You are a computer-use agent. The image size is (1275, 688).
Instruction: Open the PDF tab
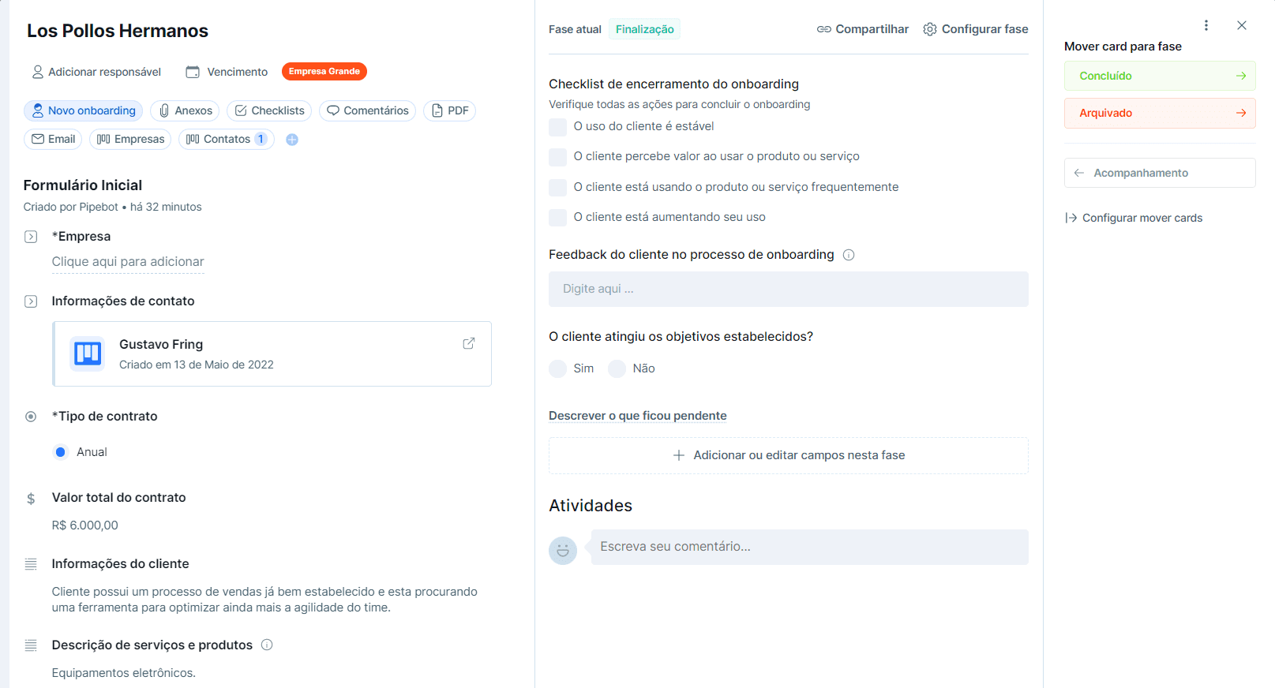point(449,110)
